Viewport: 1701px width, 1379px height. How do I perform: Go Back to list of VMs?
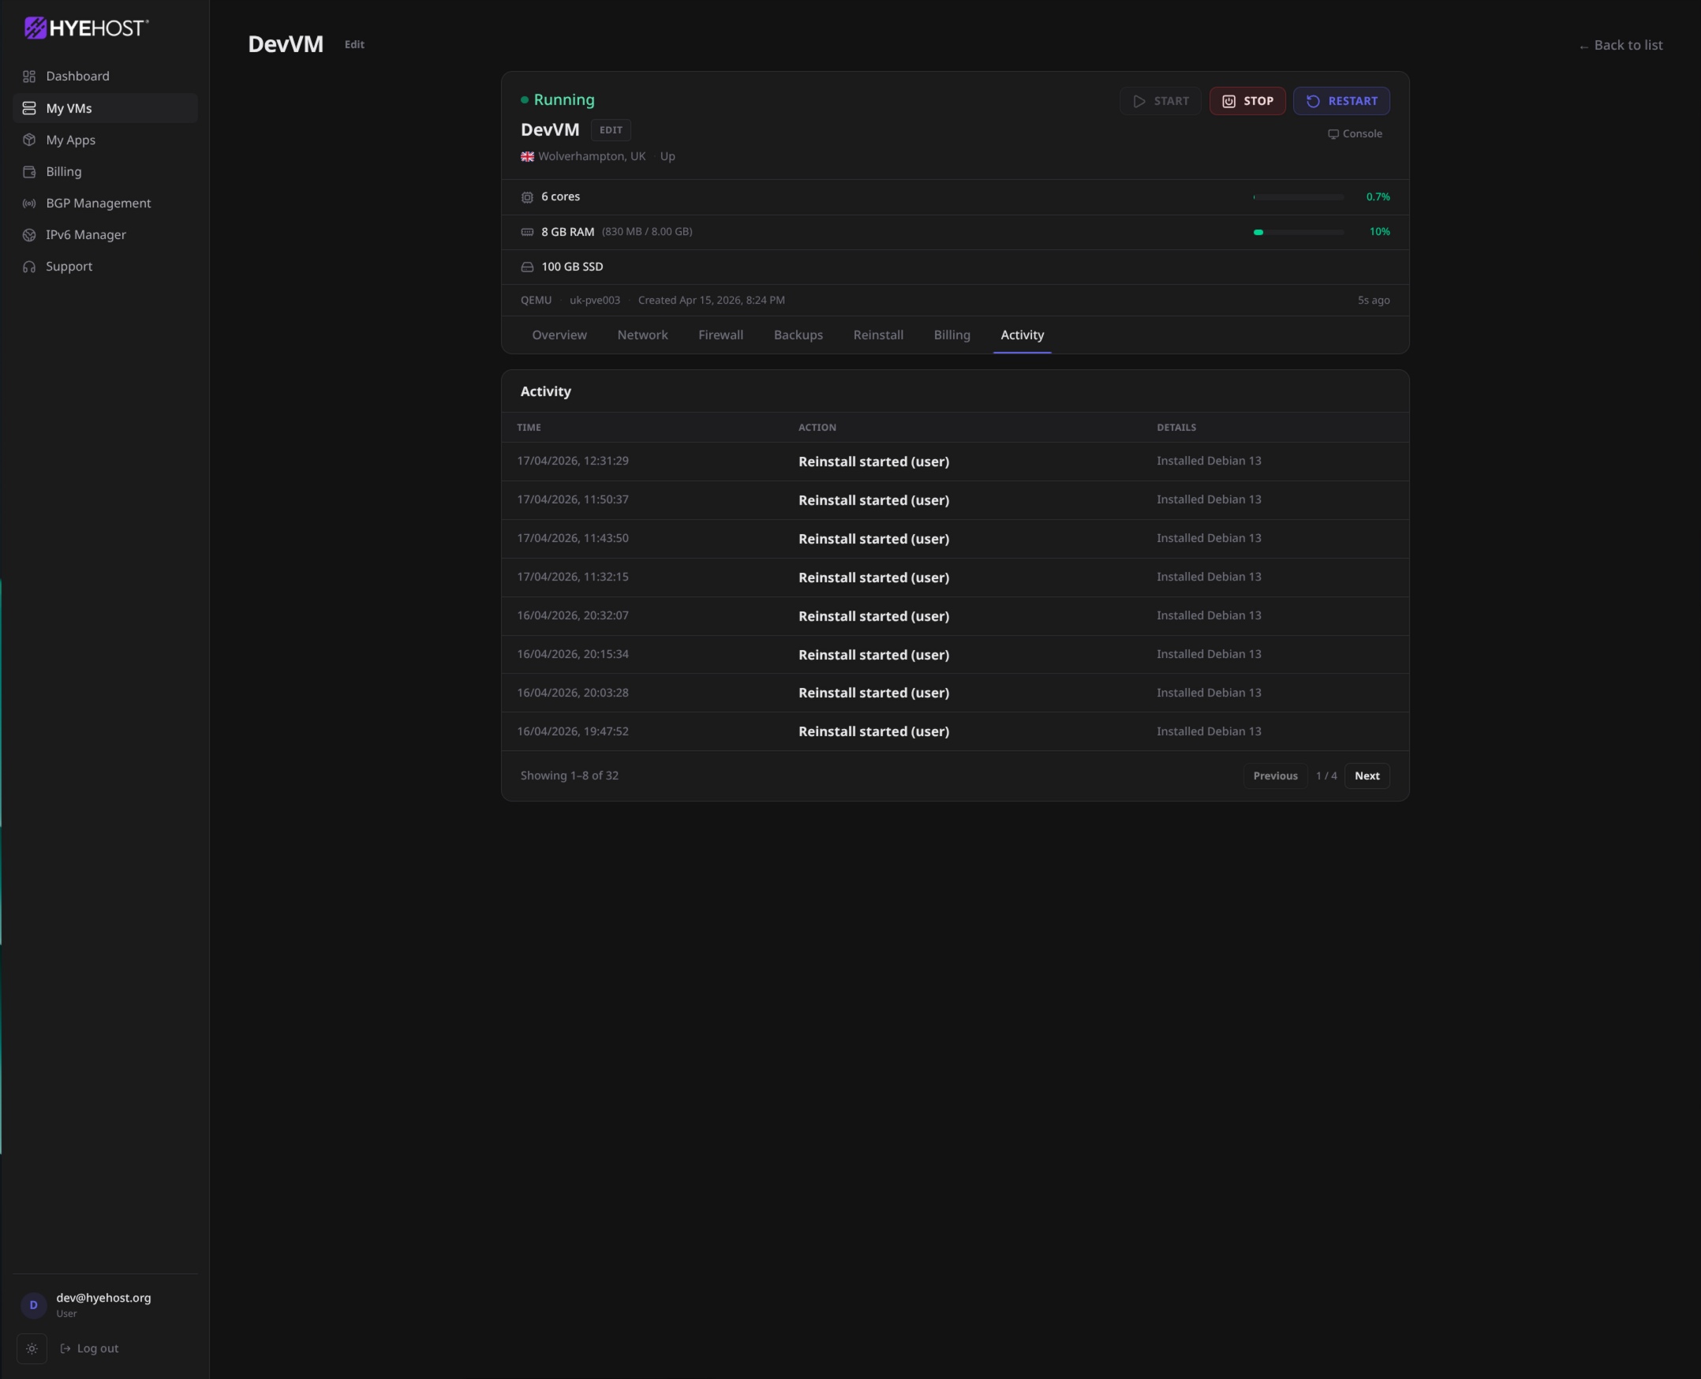[1621, 44]
